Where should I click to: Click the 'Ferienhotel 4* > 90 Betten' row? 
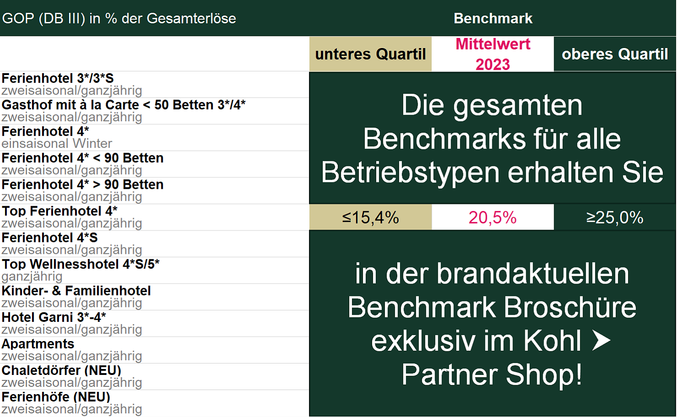click(155, 191)
